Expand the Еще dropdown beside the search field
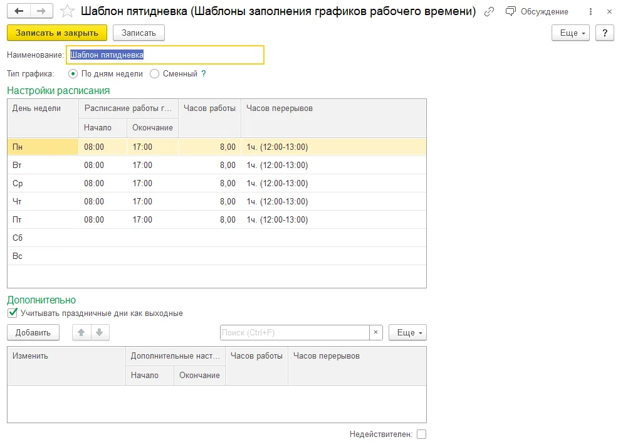This screenshot has width=618, height=442. (407, 332)
